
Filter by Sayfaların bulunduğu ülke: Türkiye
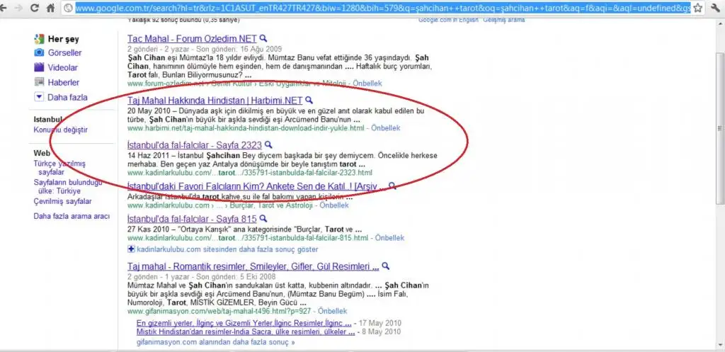[x=67, y=186]
